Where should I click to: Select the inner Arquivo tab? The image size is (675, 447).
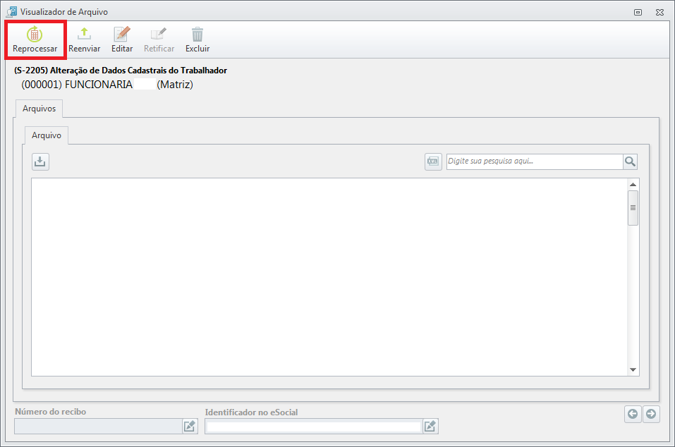[47, 135]
